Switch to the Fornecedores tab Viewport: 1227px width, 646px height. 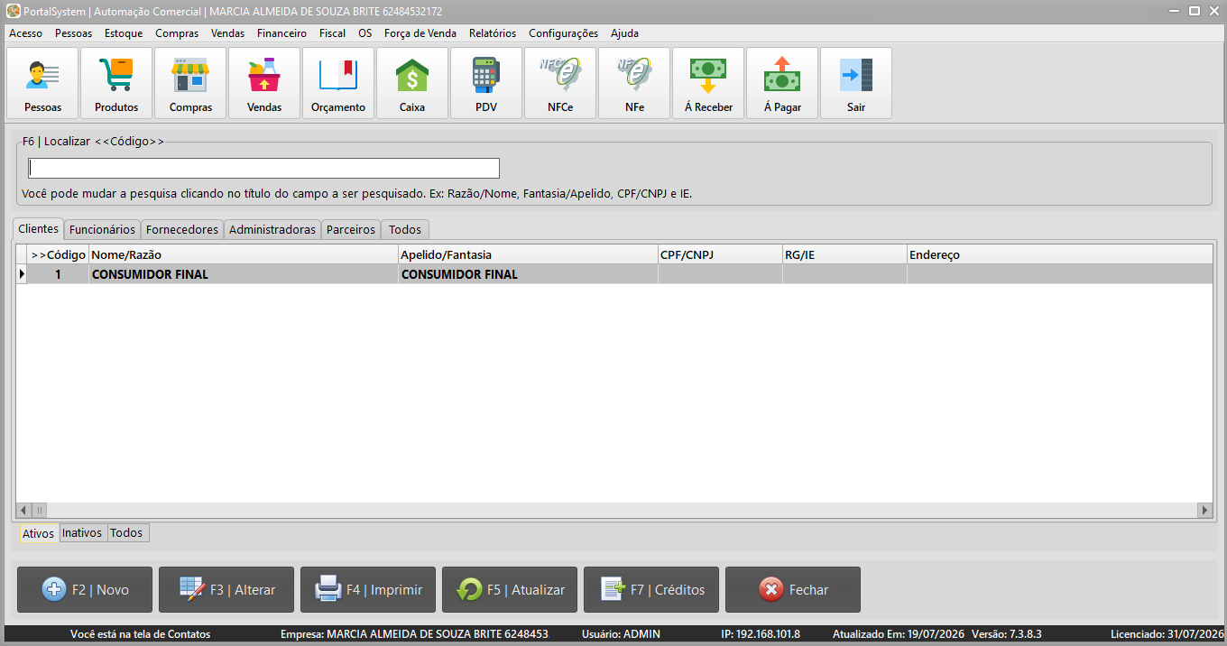click(x=182, y=229)
